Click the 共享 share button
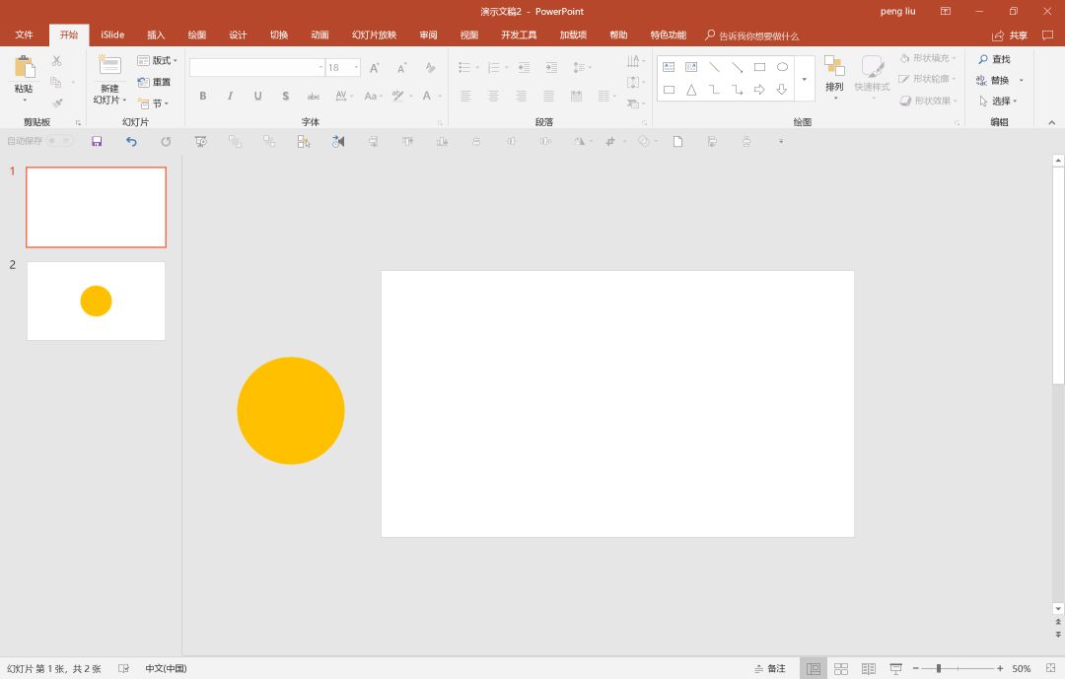This screenshot has width=1065, height=679. 1010,35
